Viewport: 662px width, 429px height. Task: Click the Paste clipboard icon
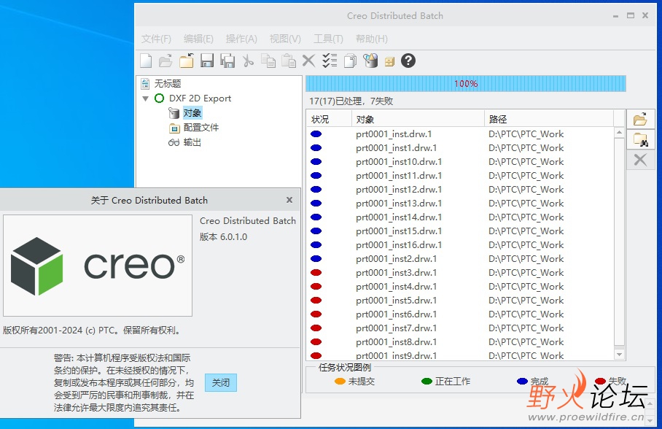[x=289, y=61]
